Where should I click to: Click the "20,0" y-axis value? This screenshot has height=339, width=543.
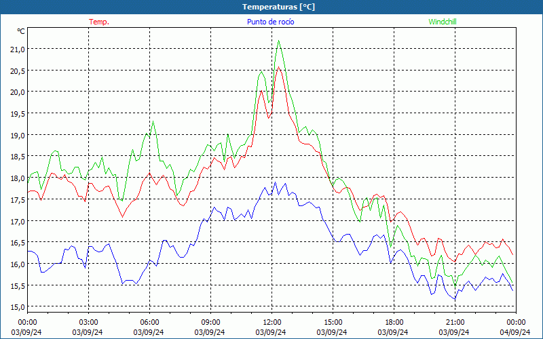[18, 92]
